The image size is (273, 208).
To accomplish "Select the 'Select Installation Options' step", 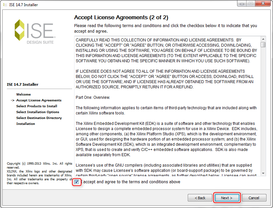I will [x=38, y=112].
